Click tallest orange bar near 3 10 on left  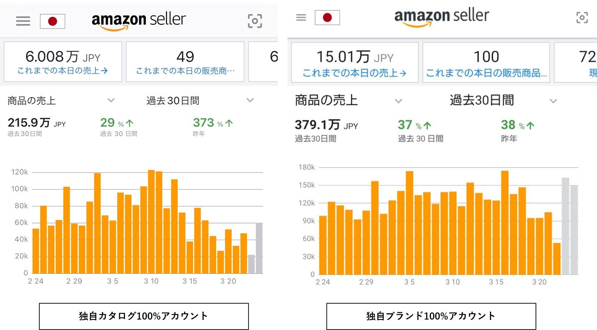[x=151, y=221]
